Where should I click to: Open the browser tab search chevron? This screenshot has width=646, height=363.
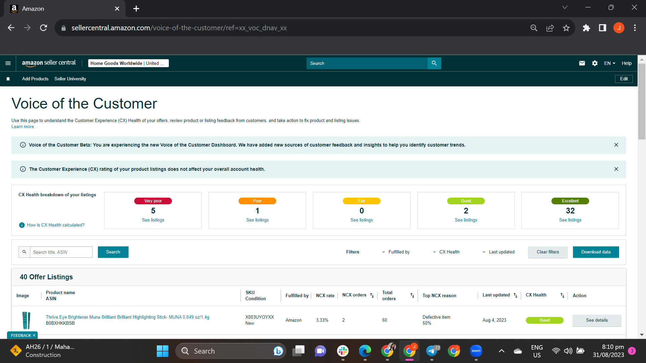click(565, 7)
